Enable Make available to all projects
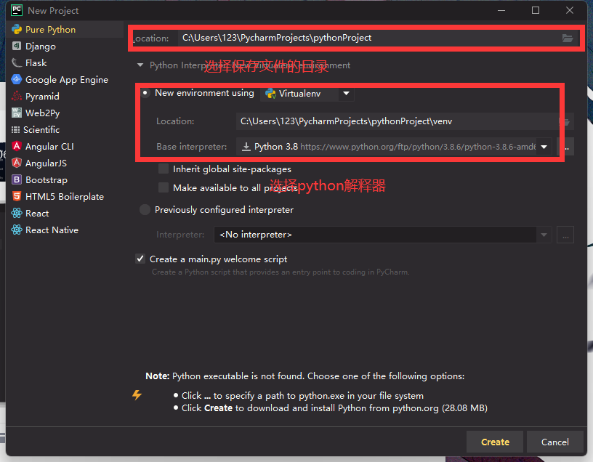 [x=164, y=187]
